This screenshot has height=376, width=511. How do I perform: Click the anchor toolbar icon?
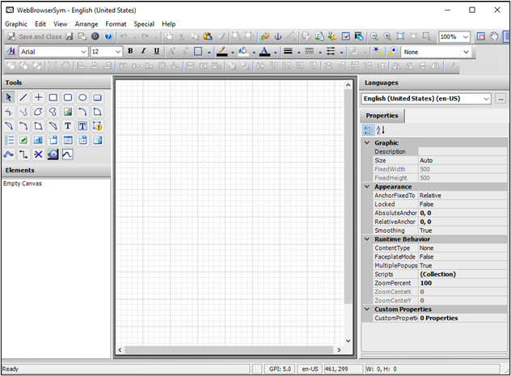(278, 36)
